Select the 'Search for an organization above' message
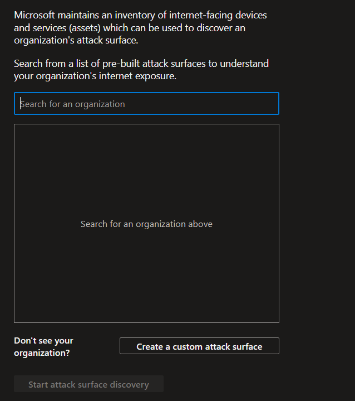Image resolution: width=355 pixels, height=401 pixels. point(146,224)
